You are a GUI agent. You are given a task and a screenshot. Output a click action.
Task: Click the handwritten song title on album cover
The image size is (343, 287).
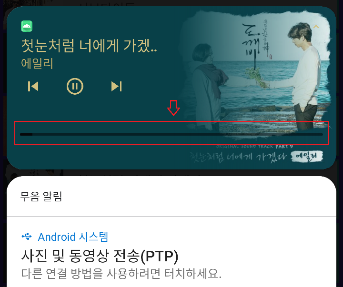[239, 157]
